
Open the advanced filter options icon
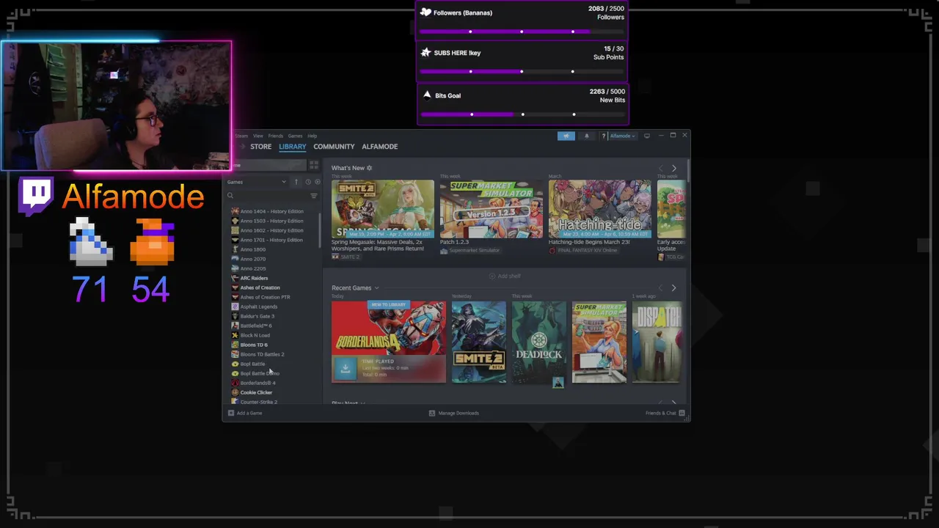(x=314, y=196)
